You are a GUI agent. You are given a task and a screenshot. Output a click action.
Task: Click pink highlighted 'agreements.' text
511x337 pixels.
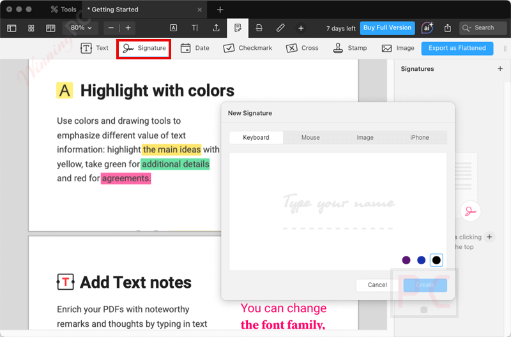126,179
